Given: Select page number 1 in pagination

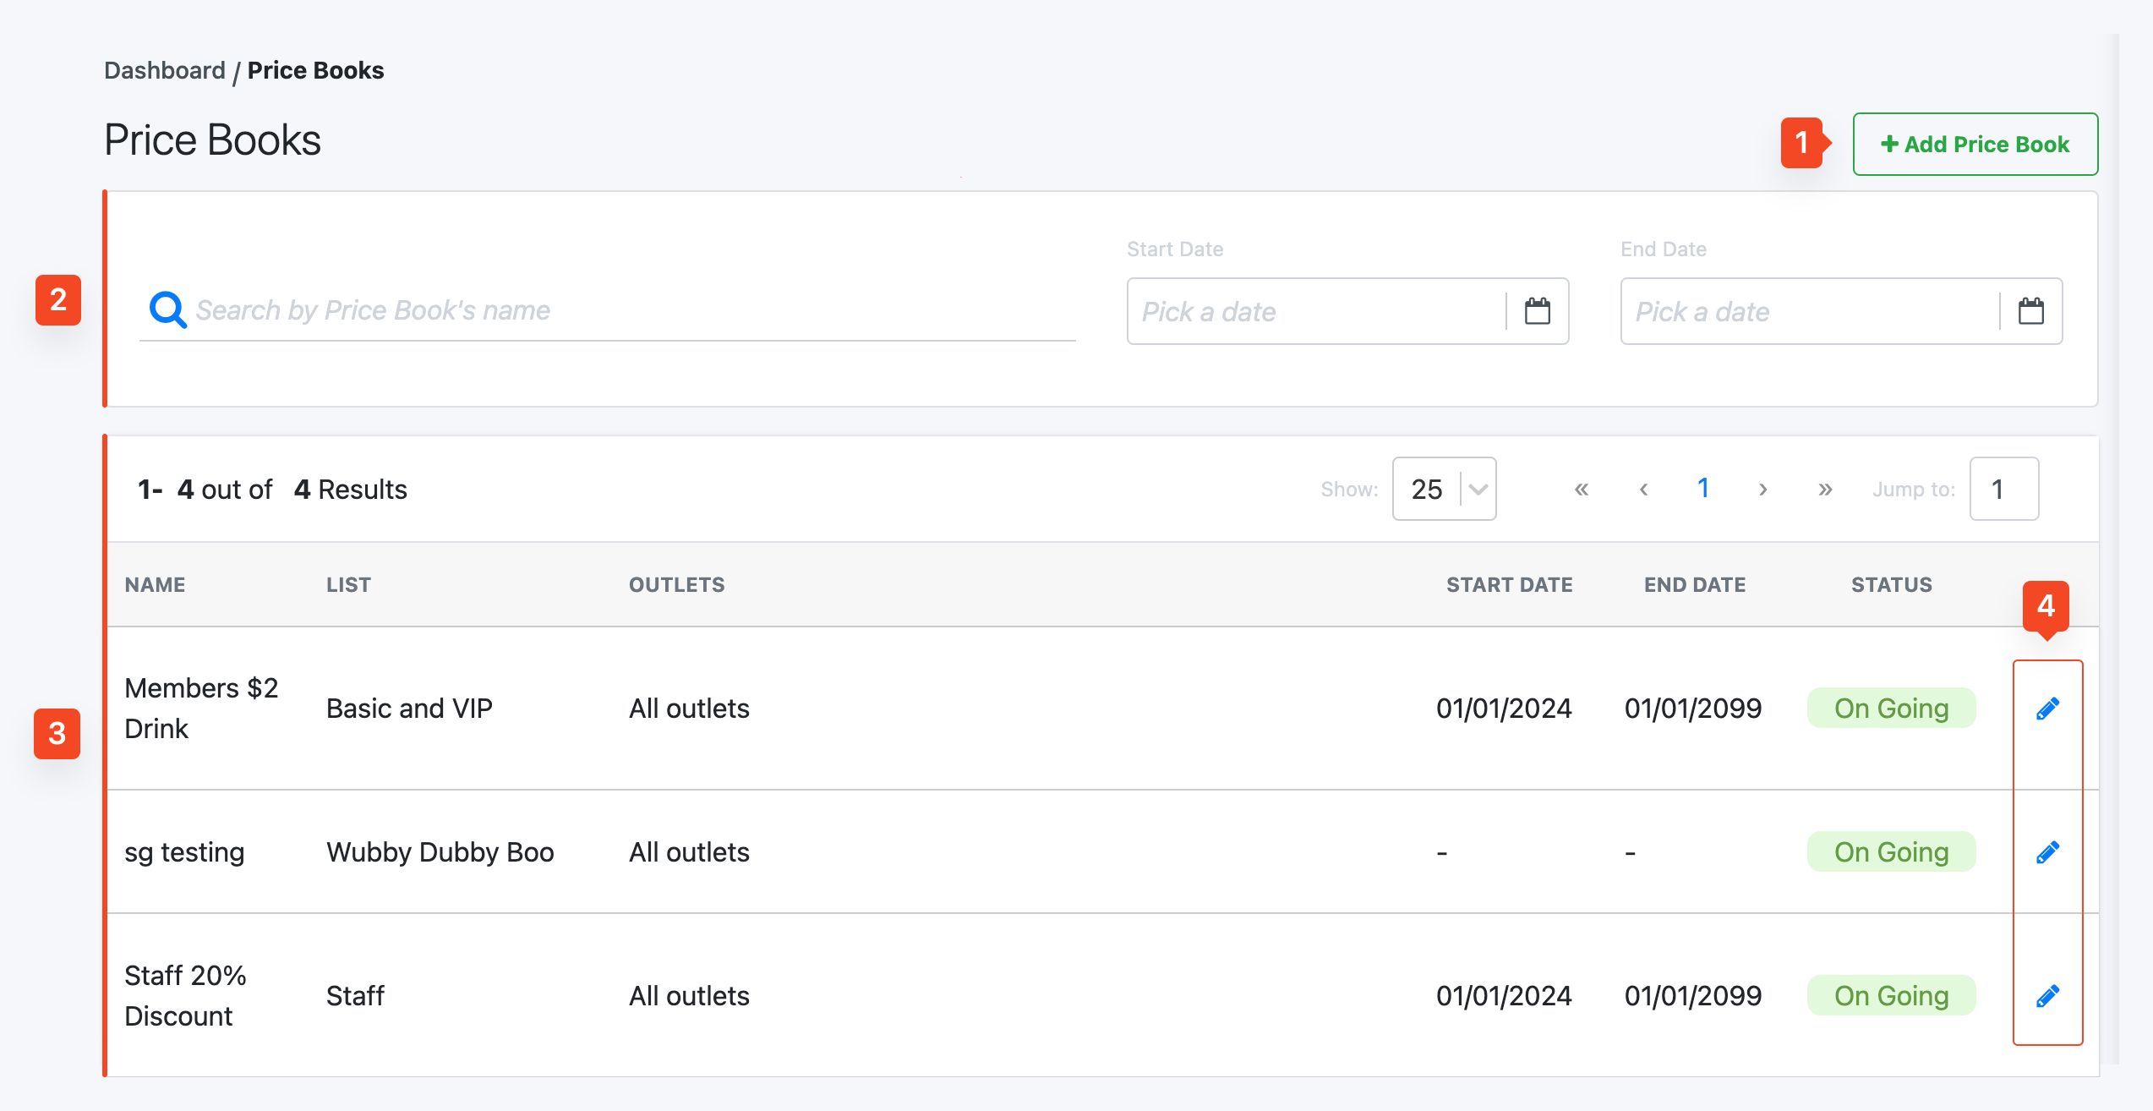Looking at the screenshot, I should click(x=1703, y=488).
